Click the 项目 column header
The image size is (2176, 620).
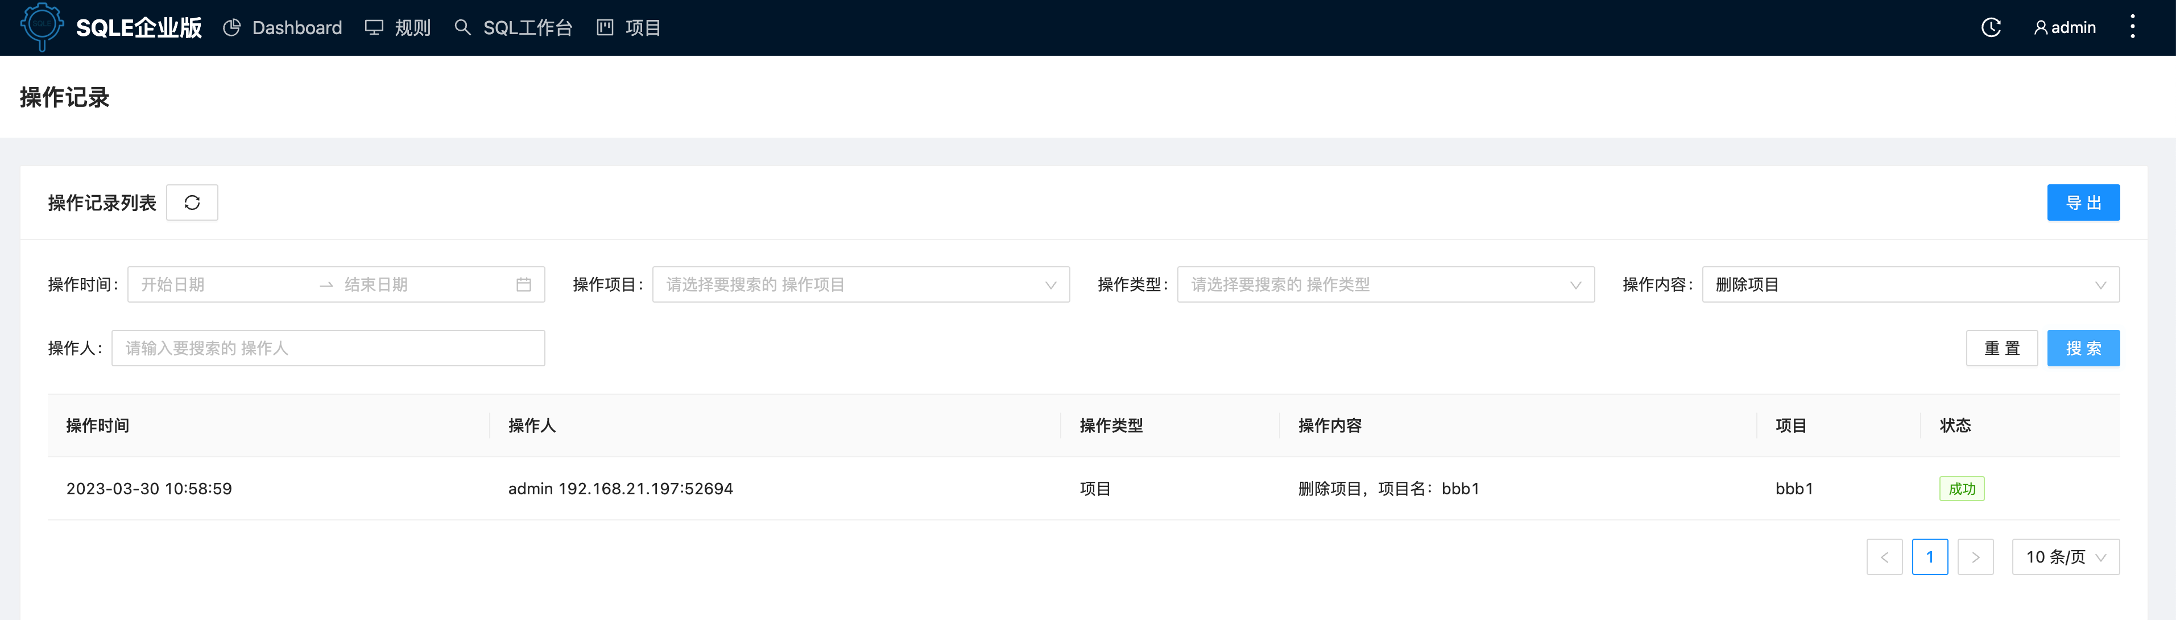(1791, 425)
